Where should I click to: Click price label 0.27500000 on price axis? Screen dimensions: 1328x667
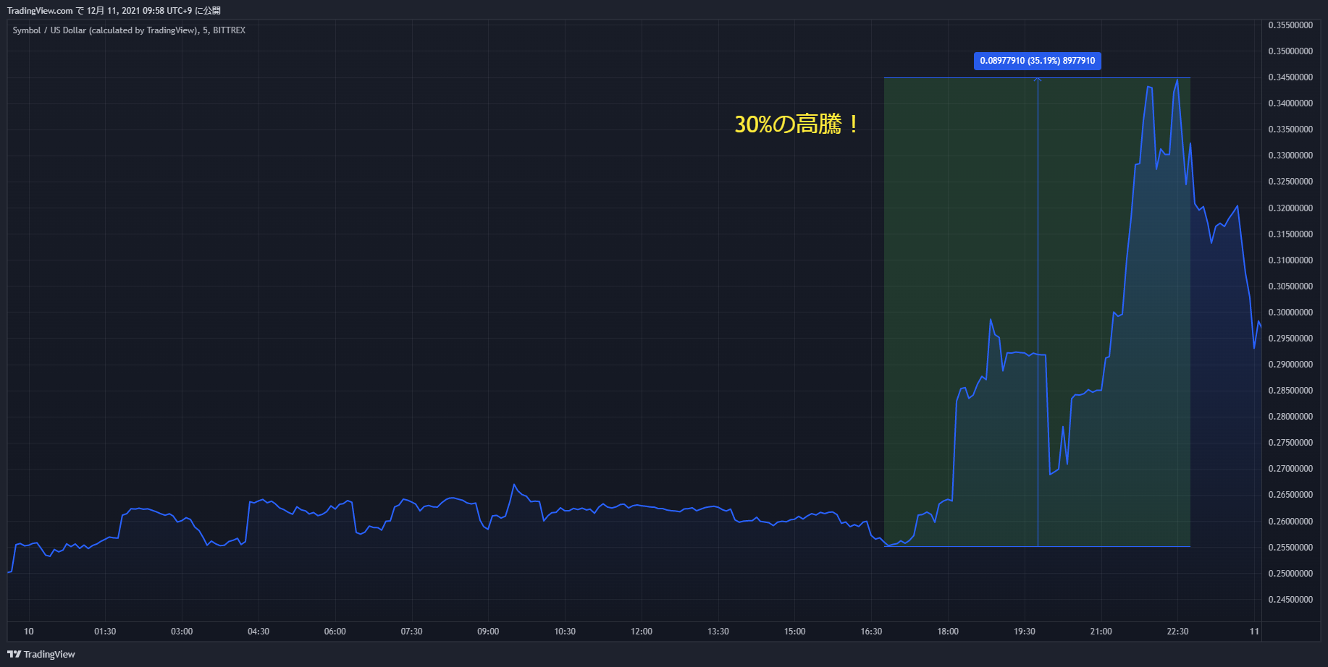tap(1290, 443)
